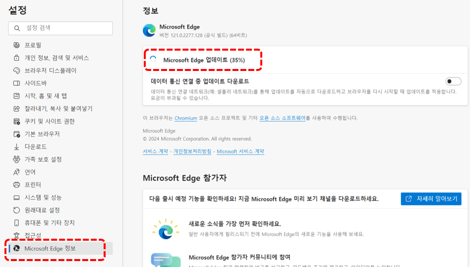Click the lock icon next to 개인 정보, 검색 및 서비스

[16, 58]
